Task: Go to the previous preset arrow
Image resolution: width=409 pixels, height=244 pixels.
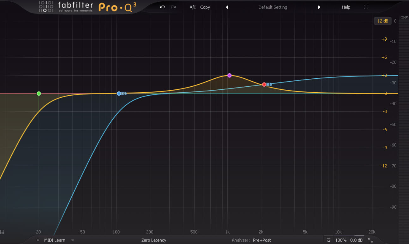Action: 227,7
